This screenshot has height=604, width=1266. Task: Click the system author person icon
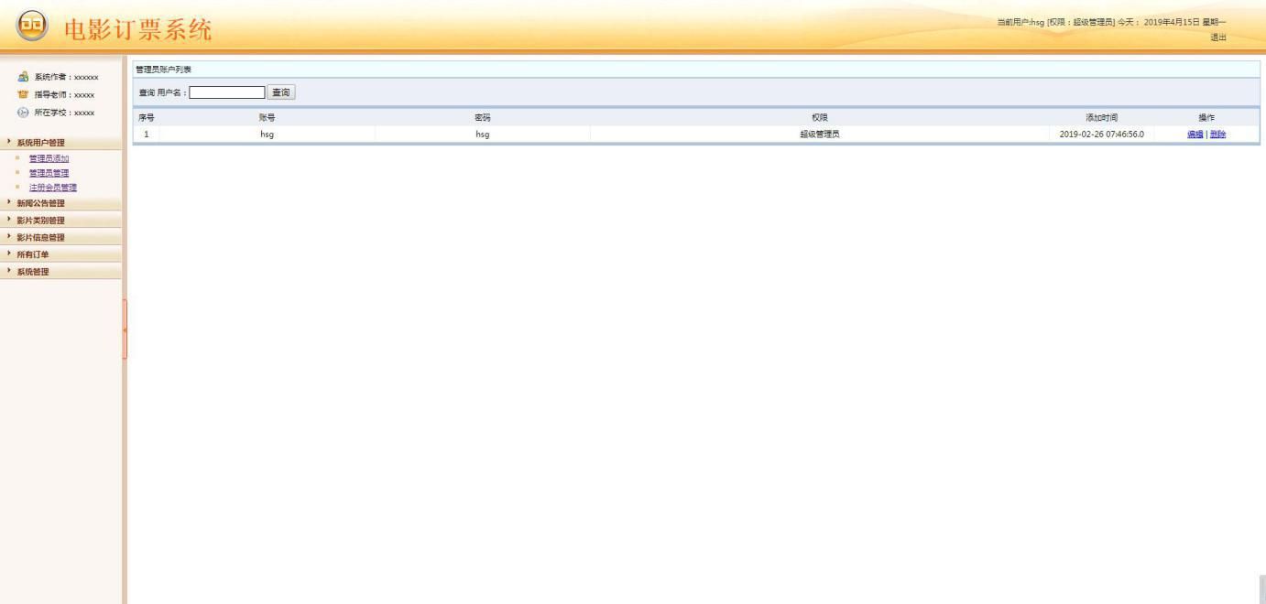tap(22, 78)
